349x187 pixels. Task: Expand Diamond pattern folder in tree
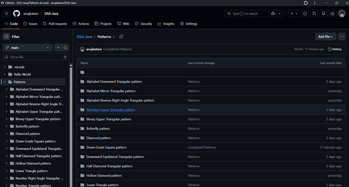pyautogui.click(x=7, y=134)
